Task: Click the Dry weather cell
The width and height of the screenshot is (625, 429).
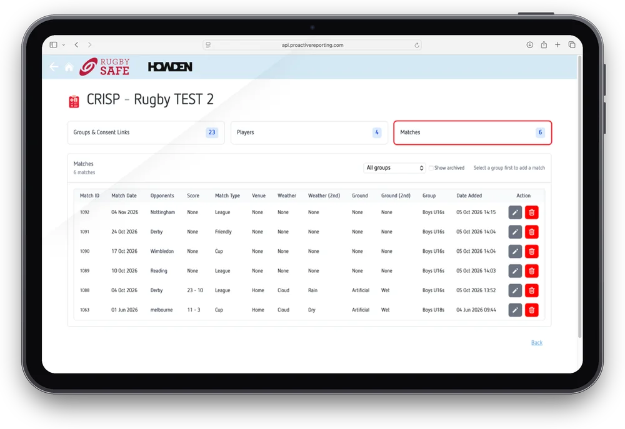Action: point(311,310)
